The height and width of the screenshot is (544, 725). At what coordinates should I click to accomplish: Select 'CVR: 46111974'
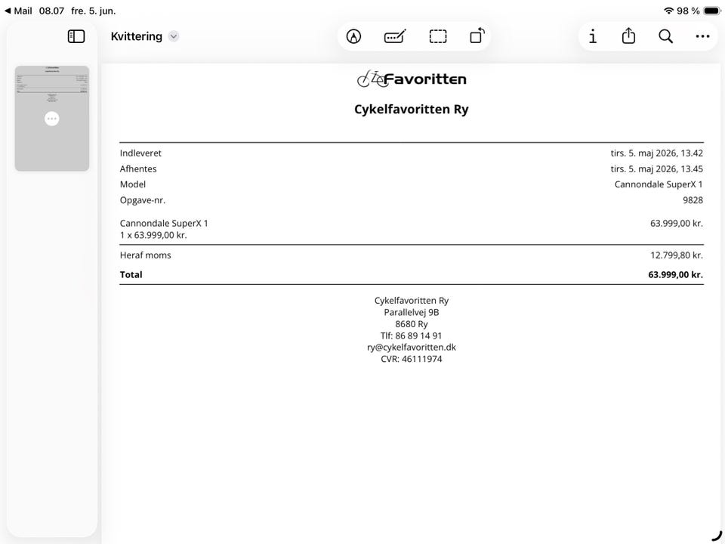(412, 359)
